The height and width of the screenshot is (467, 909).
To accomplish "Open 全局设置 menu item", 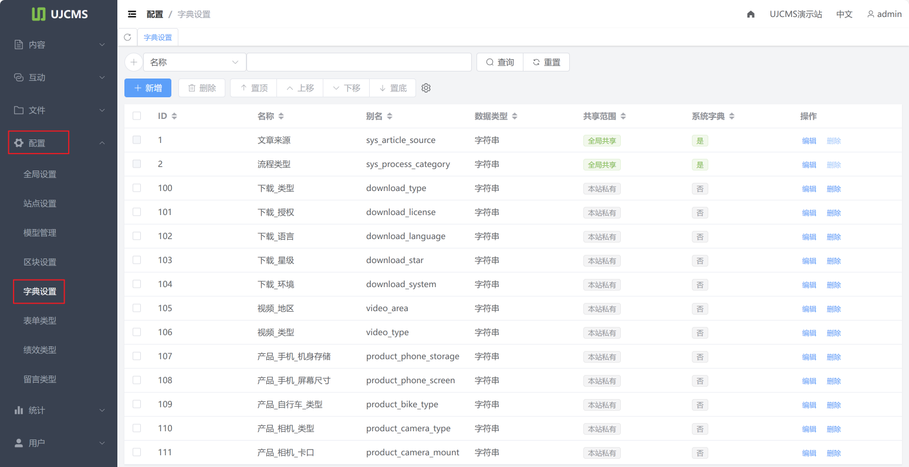I will tap(40, 174).
